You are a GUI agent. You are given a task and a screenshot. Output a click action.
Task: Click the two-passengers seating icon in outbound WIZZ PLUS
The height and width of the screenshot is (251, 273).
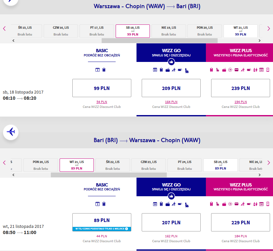[x=255, y=70]
